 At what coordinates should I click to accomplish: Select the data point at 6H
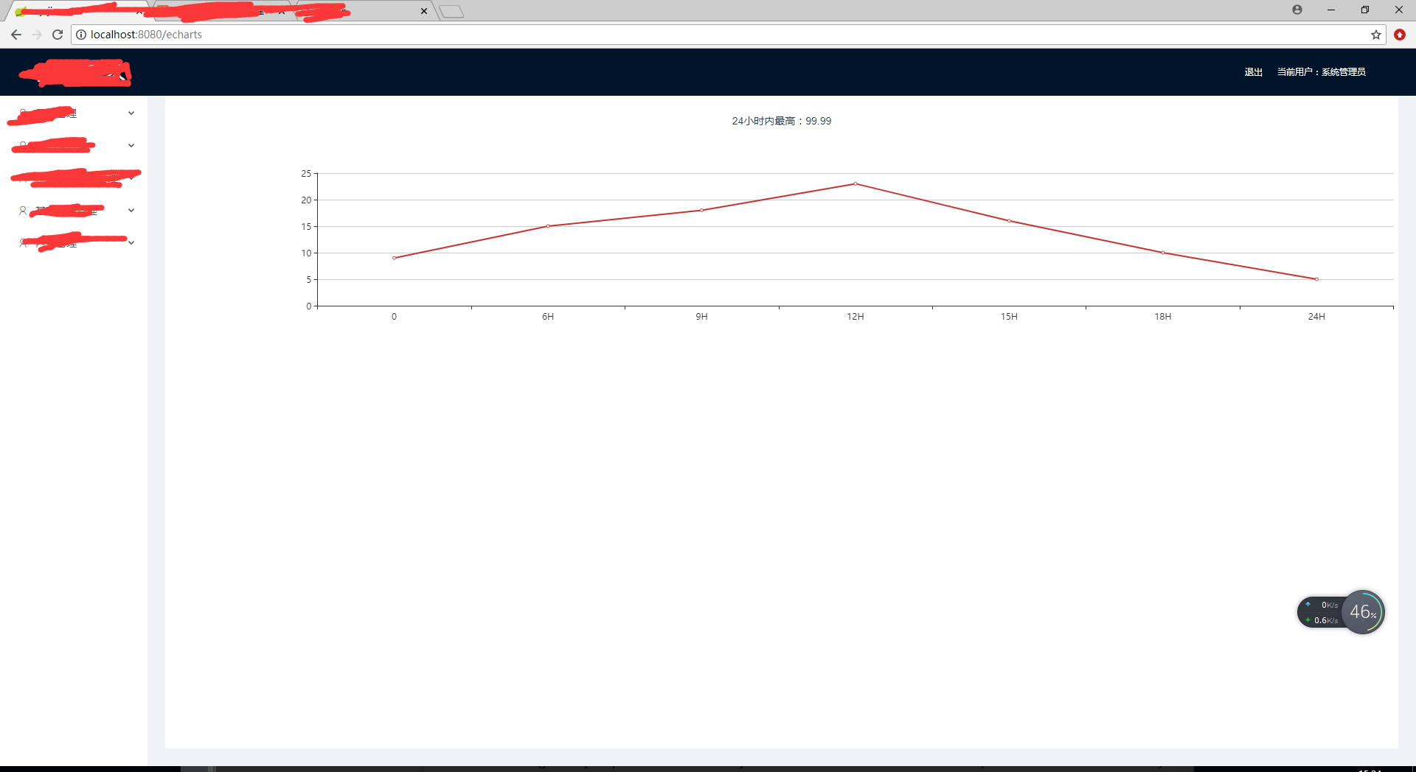pos(548,226)
